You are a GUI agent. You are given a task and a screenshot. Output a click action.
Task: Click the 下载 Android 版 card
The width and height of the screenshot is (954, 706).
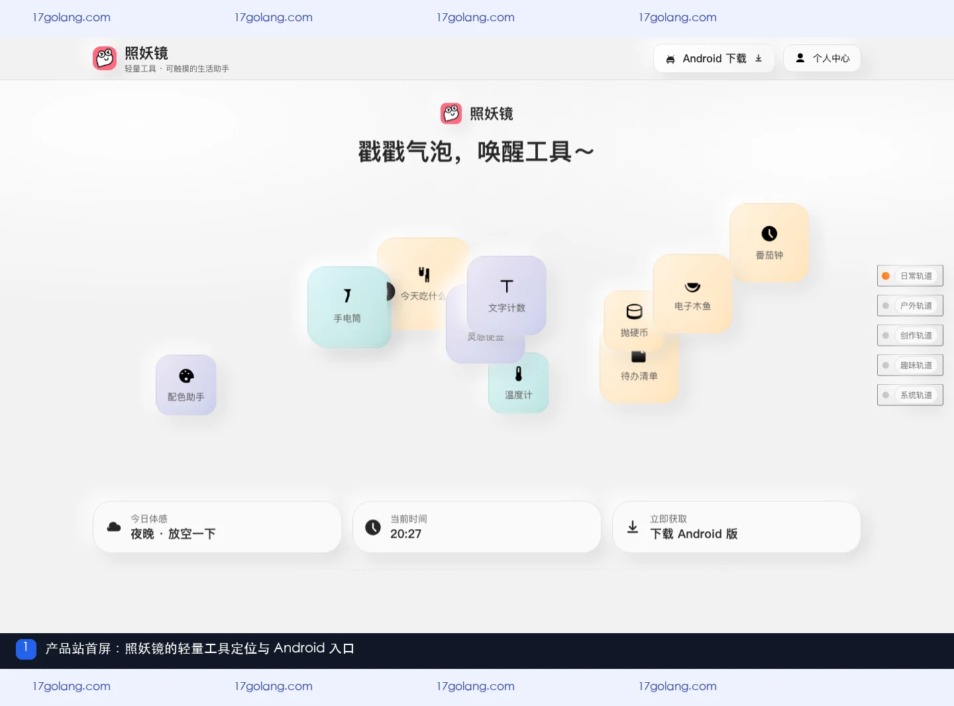(737, 527)
